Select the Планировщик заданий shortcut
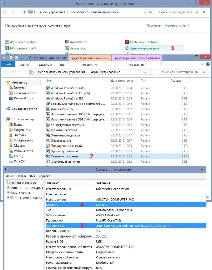 click(117, 146)
